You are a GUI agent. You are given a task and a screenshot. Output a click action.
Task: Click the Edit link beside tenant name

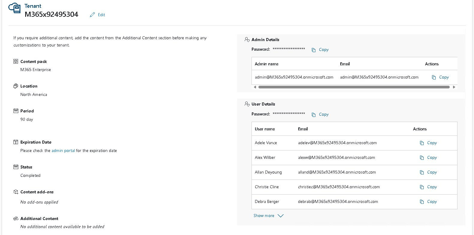101,15
